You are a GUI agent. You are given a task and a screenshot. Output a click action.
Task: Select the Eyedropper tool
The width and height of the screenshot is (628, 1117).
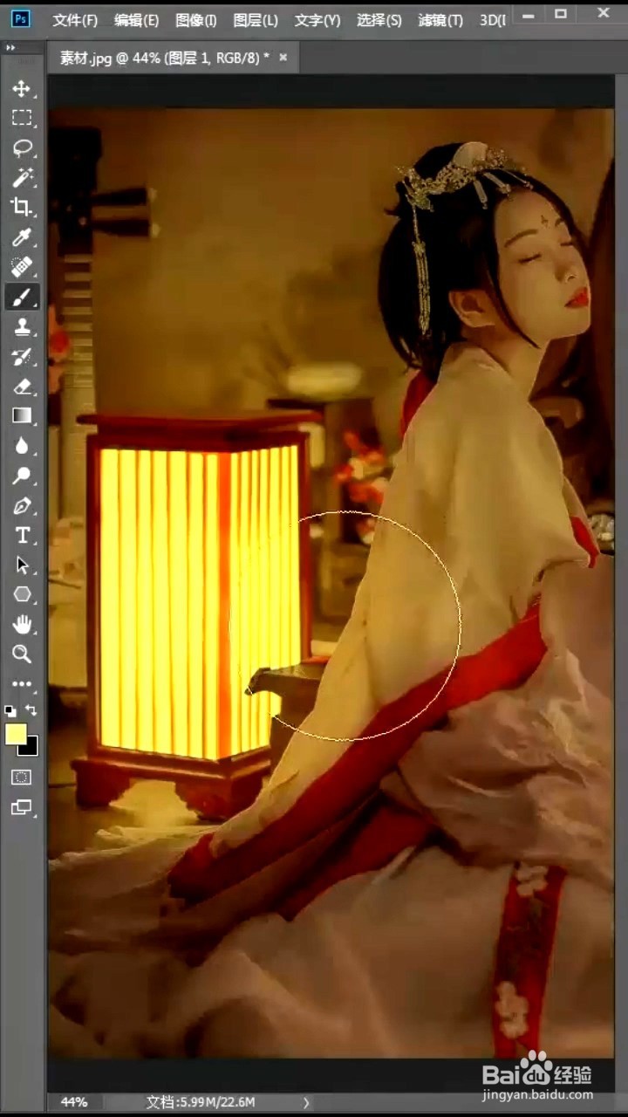pyautogui.click(x=22, y=236)
